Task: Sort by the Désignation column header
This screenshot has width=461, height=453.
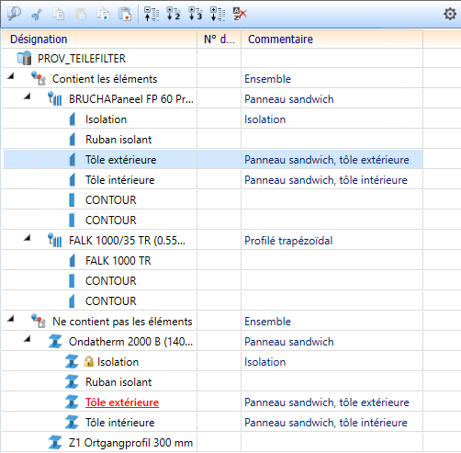Action: point(99,40)
